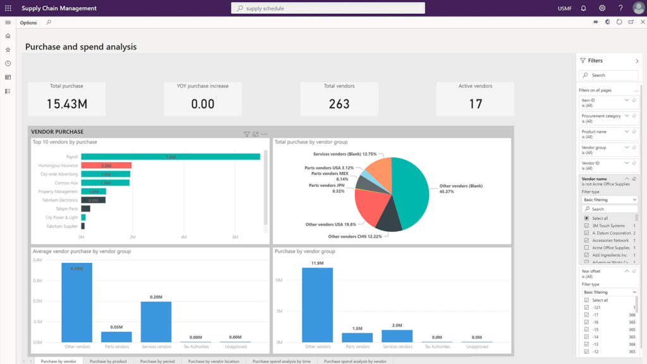Click the USMF company selector
The width and height of the screenshot is (647, 364).
tap(565, 8)
